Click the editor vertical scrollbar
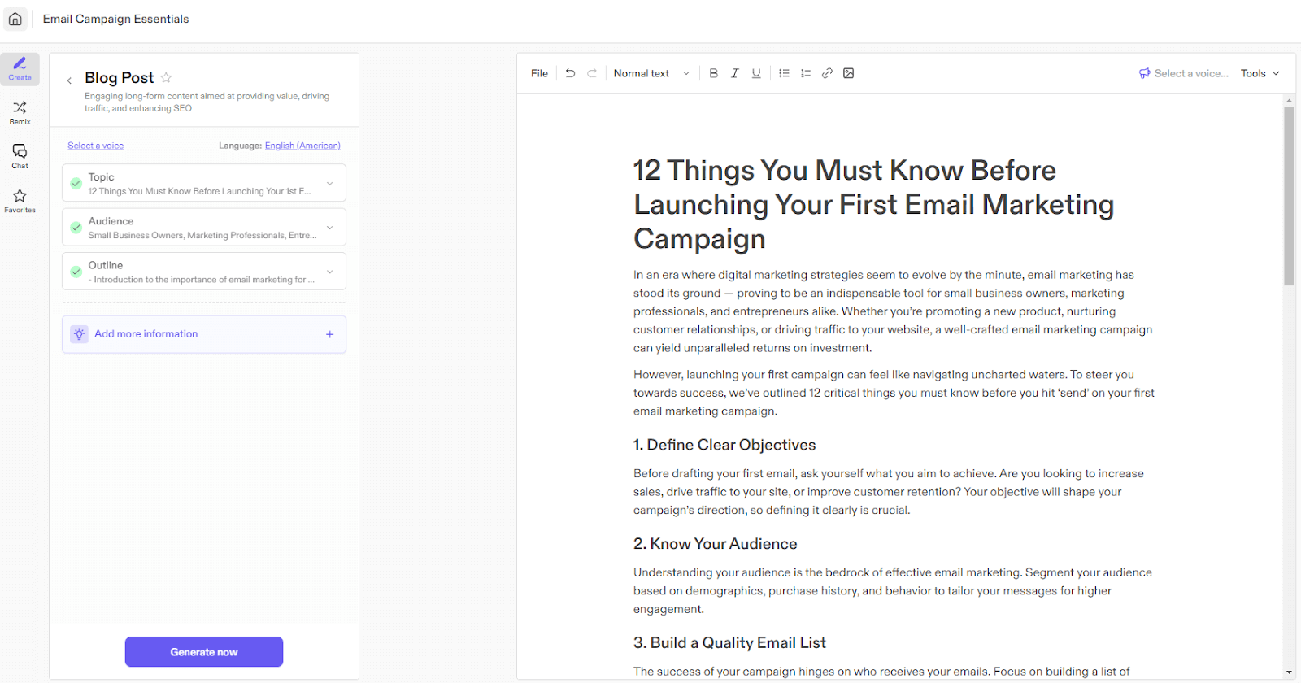This screenshot has height=683, width=1301. click(1289, 195)
